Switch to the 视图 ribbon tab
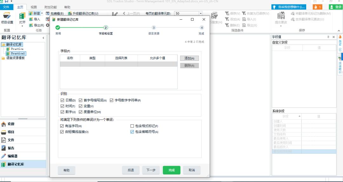 click(34, 7)
